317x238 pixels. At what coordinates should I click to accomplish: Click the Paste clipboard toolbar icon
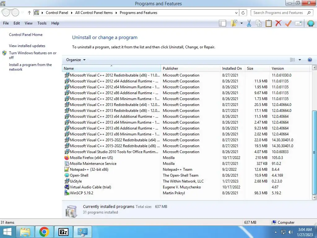tap(268, 23)
